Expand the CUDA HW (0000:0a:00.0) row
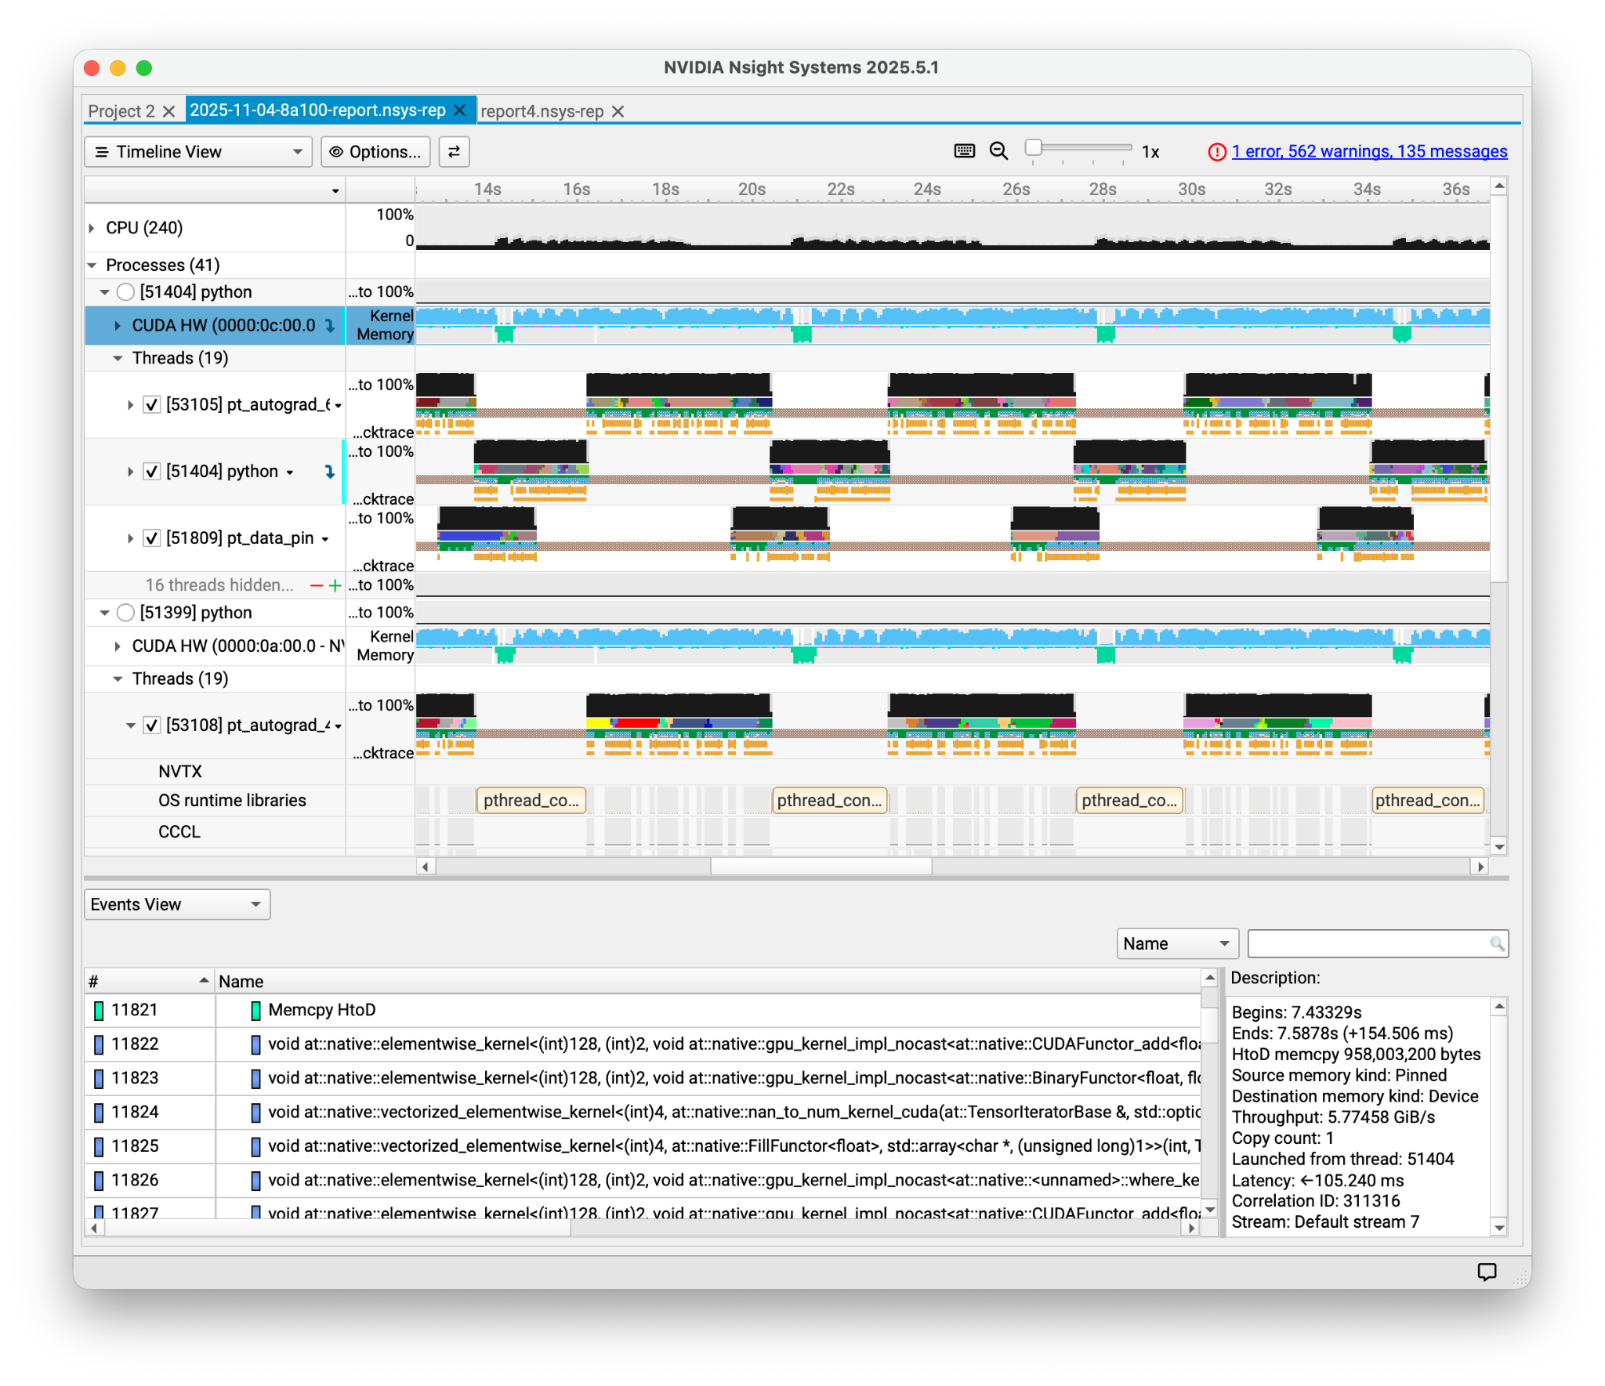Image resolution: width=1605 pixels, height=1386 pixels. [118, 646]
